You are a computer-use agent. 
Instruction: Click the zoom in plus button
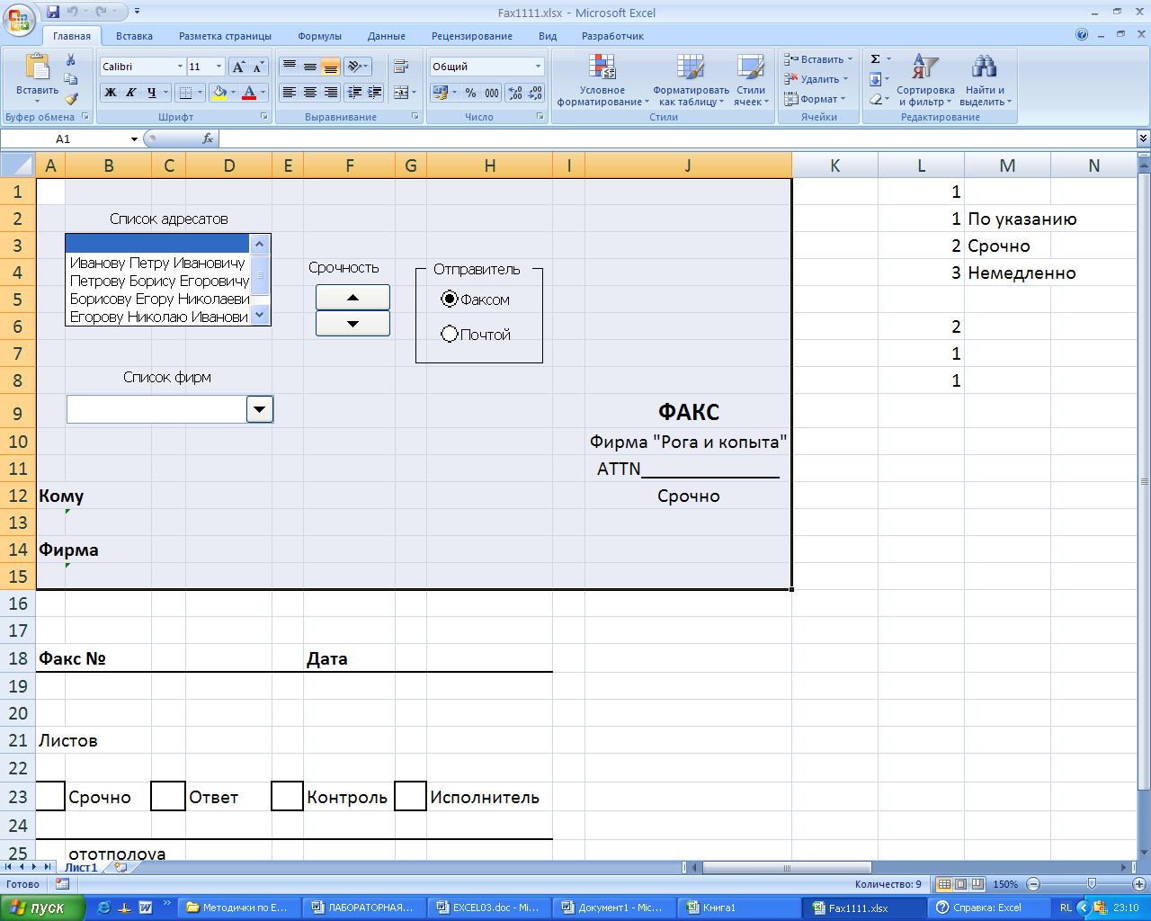(x=1139, y=884)
